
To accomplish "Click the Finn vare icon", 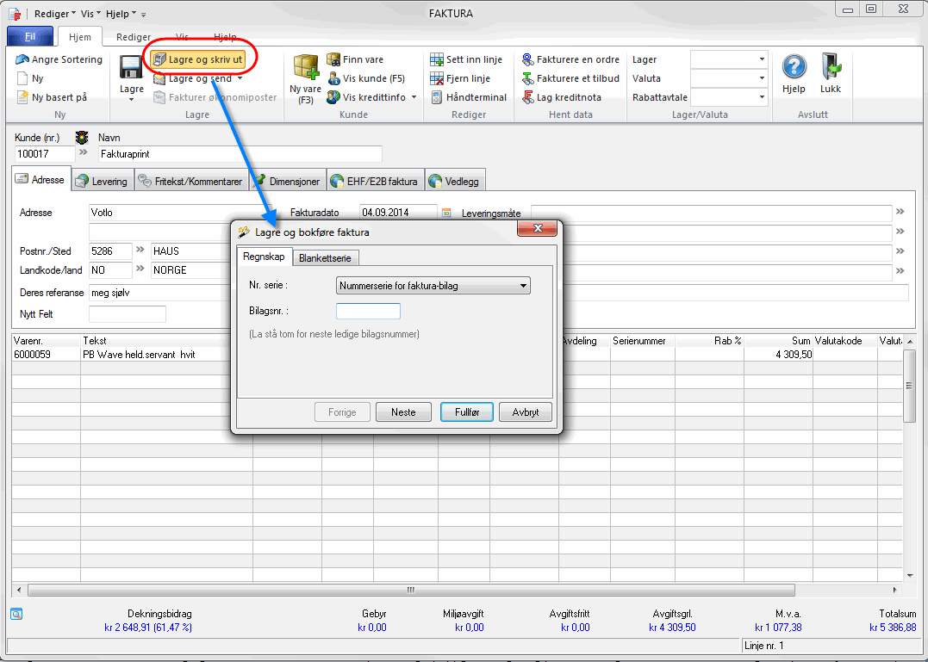I will pyautogui.click(x=333, y=59).
